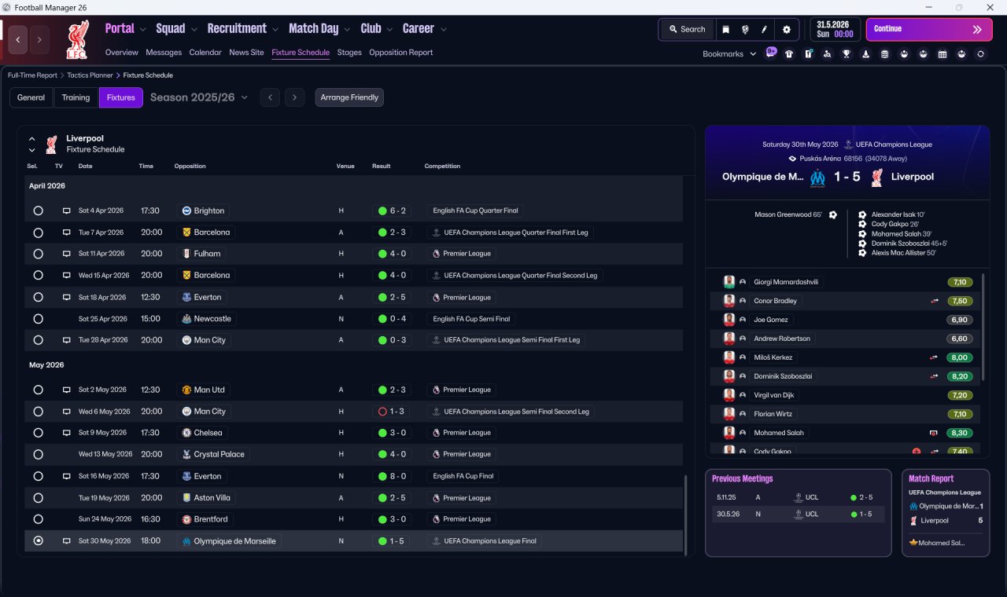Click the globe head icon in top toolbar
This screenshot has height=597, width=1007.
pos(744,29)
